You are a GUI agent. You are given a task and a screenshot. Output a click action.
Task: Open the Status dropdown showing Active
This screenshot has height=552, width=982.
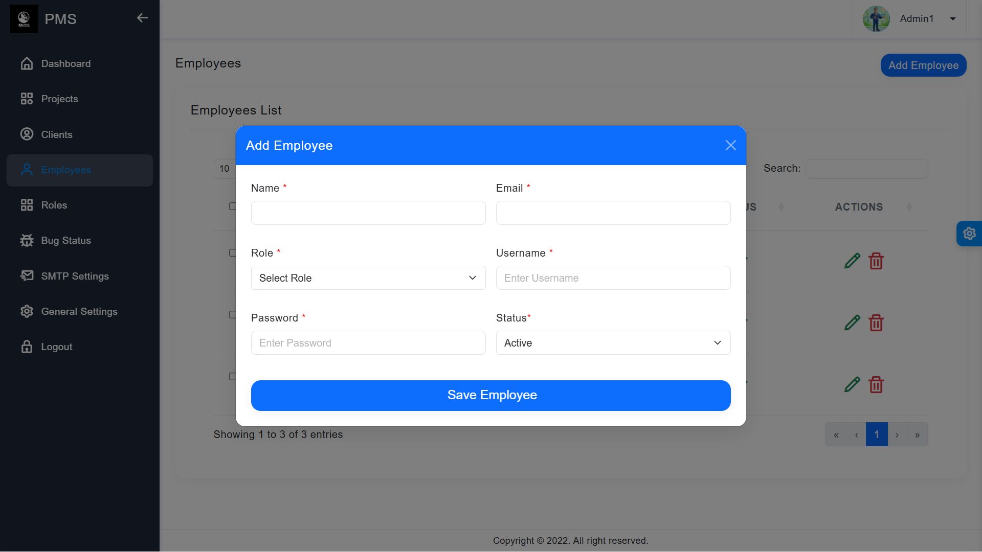click(613, 343)
